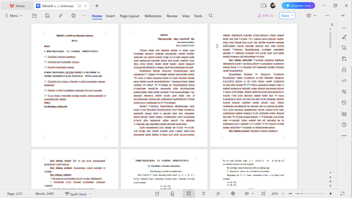Image resolution: width=352 pixels, height=198 pixels.
Task: Open the History icon in right sidebar
Action: [x=344, y=103]
